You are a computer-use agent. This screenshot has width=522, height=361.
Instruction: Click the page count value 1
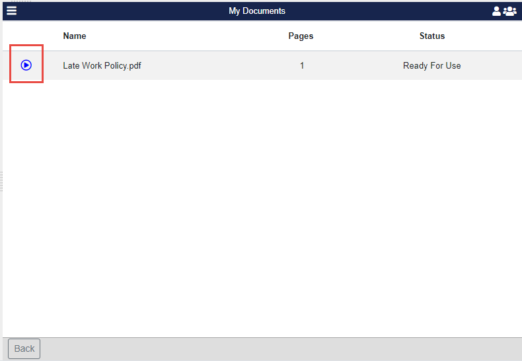[x=302, y=66]
